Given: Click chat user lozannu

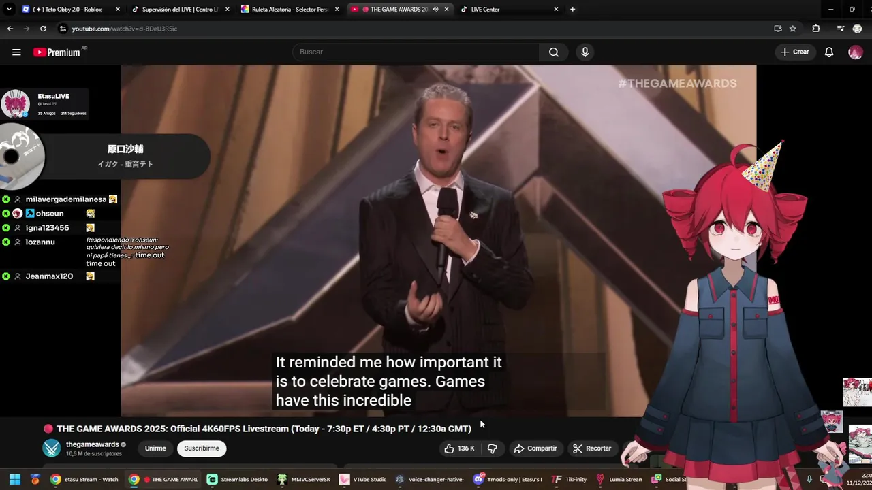Looking at the screenshot, I should click(x=40, y=242).
